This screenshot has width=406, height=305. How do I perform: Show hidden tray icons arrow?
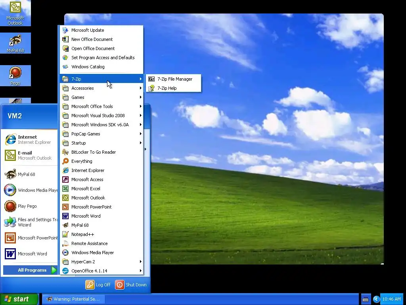point(377,299)
